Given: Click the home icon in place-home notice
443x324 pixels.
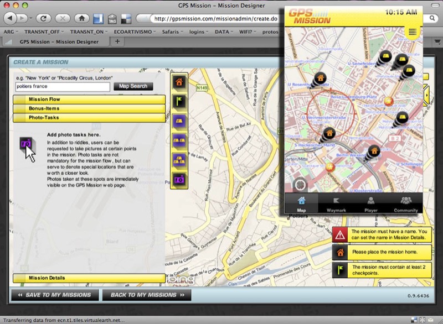Looking at the screenshot, I should (340, 252).
